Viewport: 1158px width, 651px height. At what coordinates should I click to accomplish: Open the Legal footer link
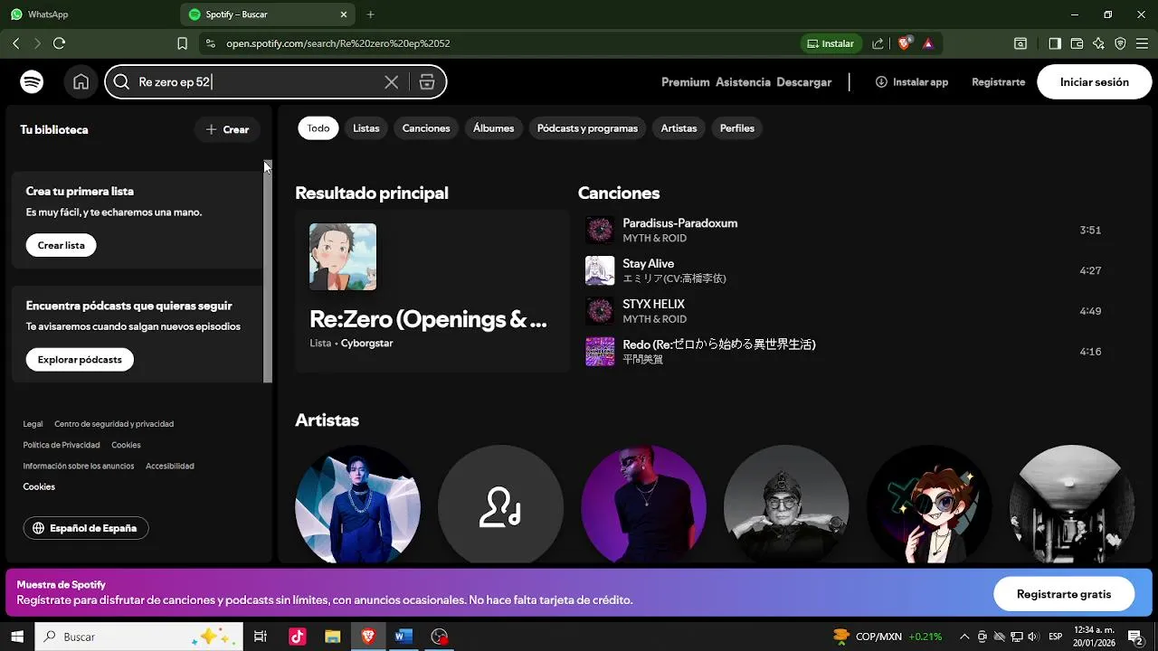click(x=33, y=424)
